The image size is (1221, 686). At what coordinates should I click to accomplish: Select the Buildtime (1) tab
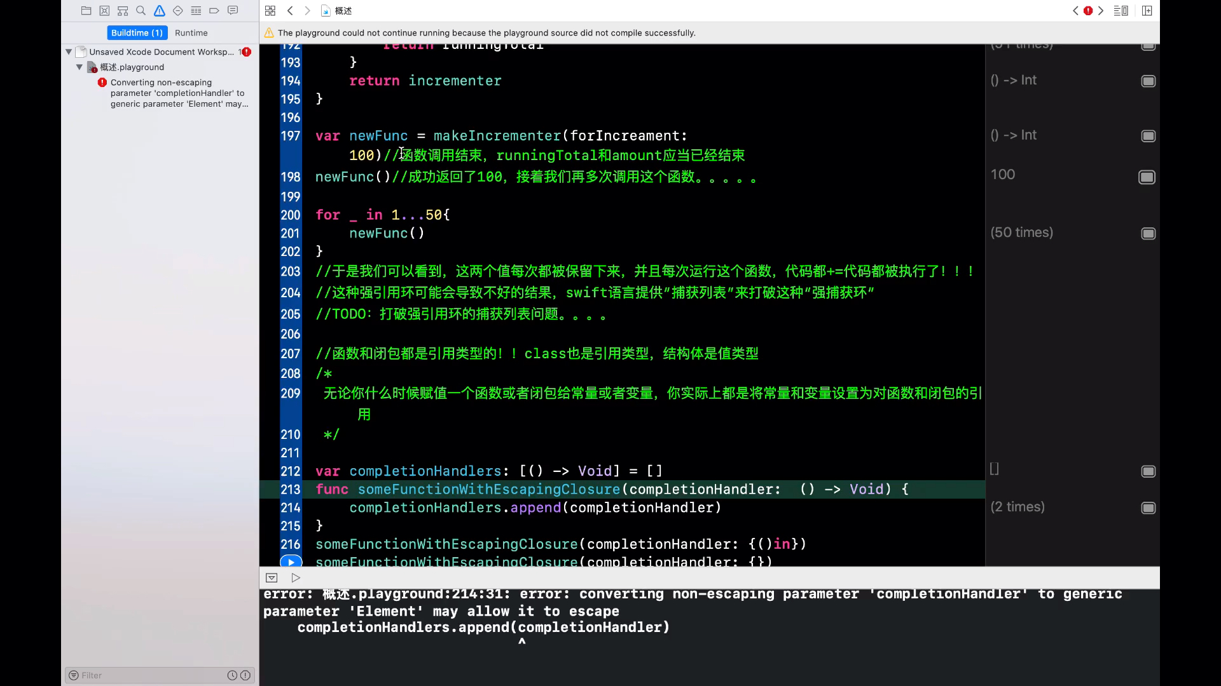click(x=137, y=32)
